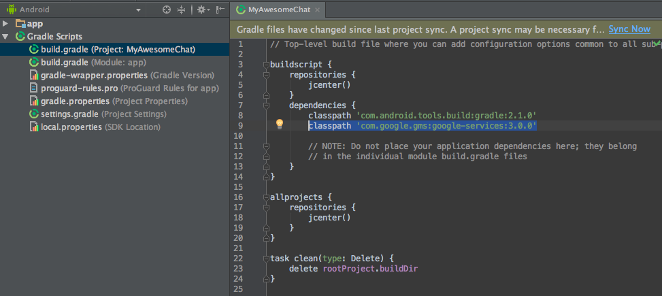Click jcenter() on line 18
Viewport: 662px width, 296px height.
pyautogui.click(x=330, y=218)
